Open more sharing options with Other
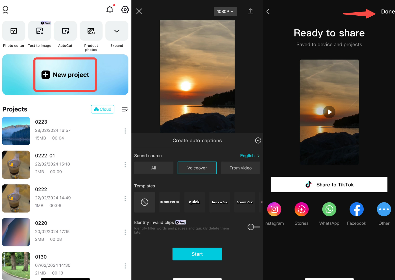This screenshot has width=395, height=280. pos(384,209)
